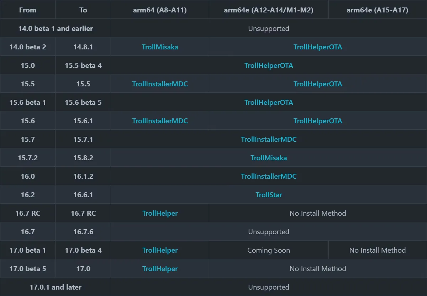Click the 'arm64e (A15-A17)' column header

[377, 10]
